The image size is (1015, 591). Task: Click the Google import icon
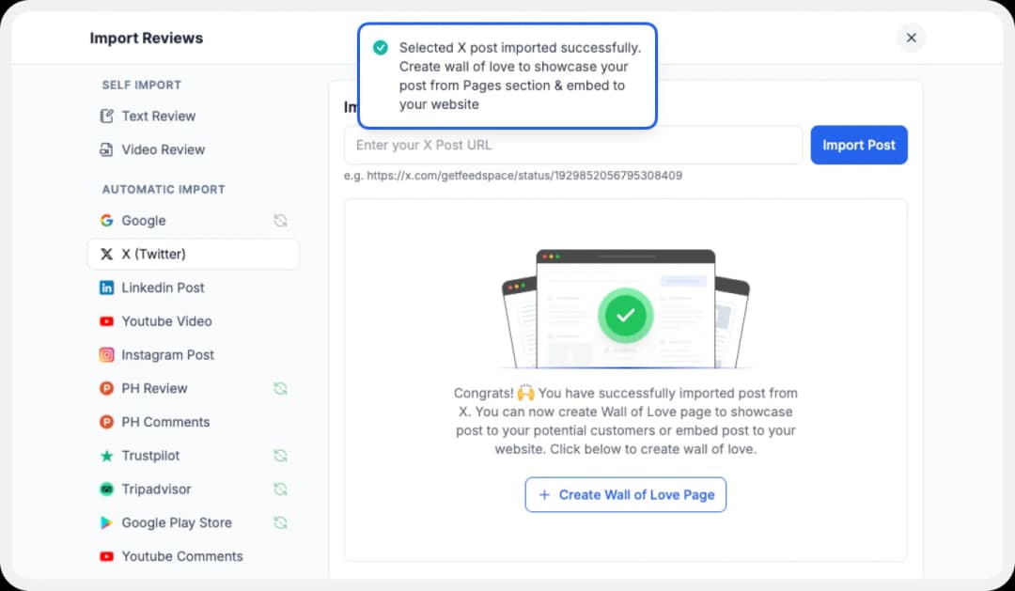[107, 220]
